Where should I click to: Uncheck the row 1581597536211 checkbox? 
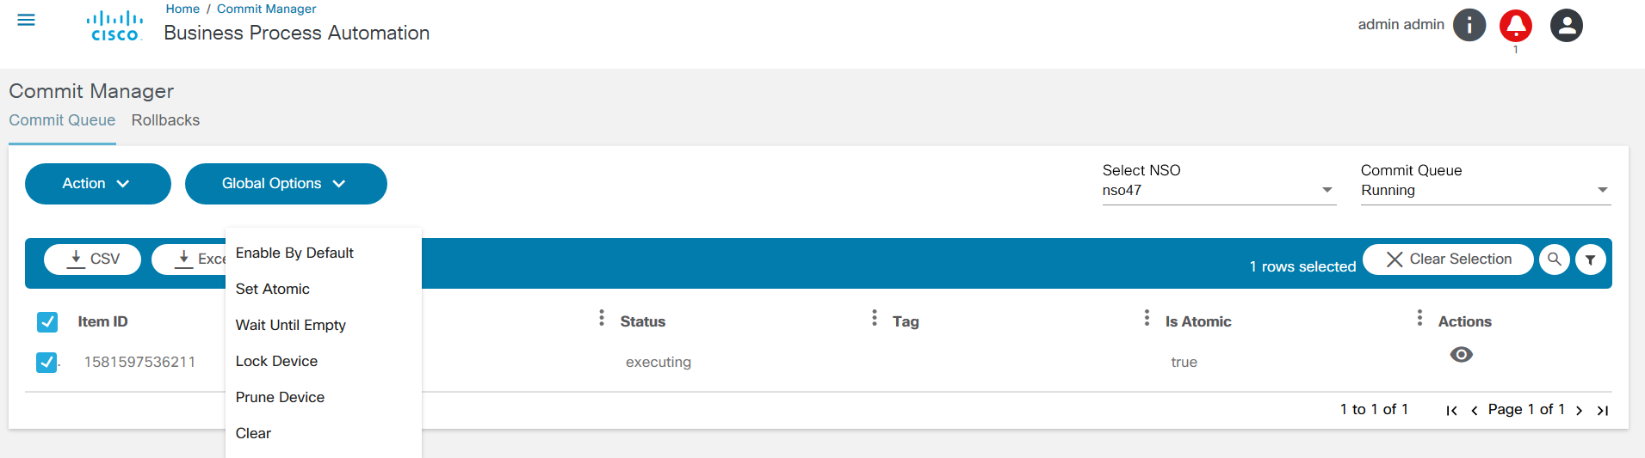click(x=46, y=363)
